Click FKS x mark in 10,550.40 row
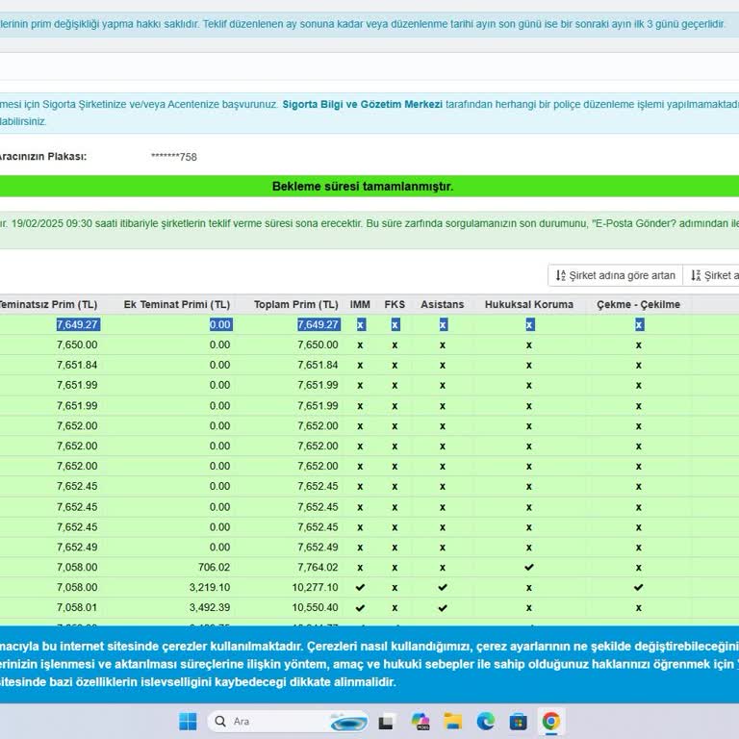This screenshot has width=739, height=739. [395, 608]
